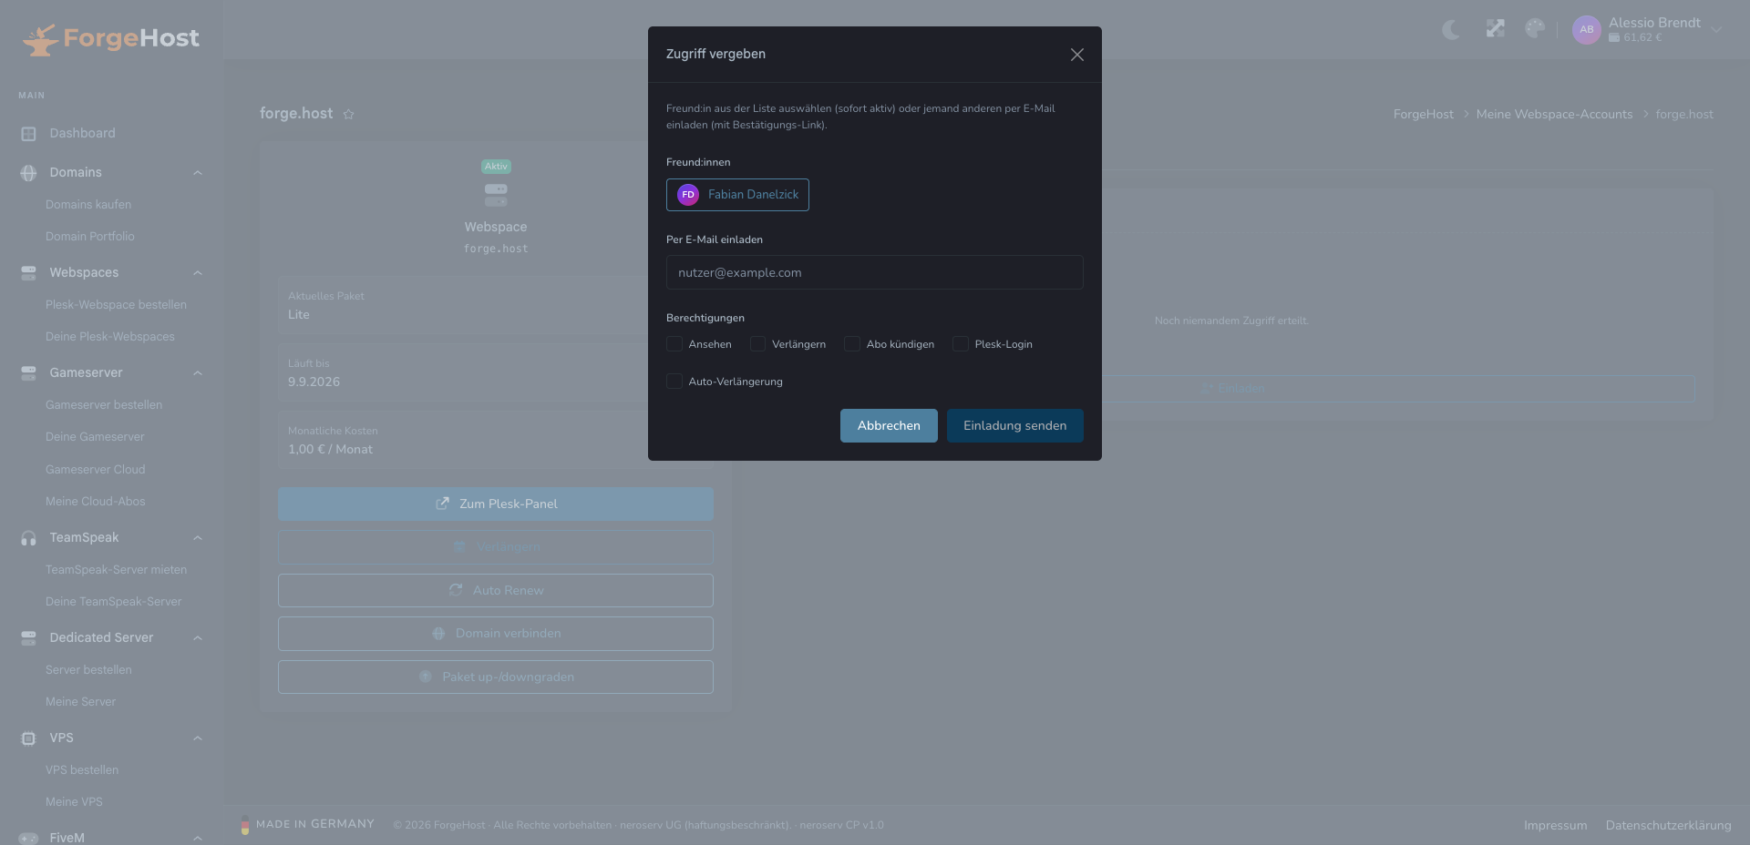Click the Auto Renew button

click(496, 590)
